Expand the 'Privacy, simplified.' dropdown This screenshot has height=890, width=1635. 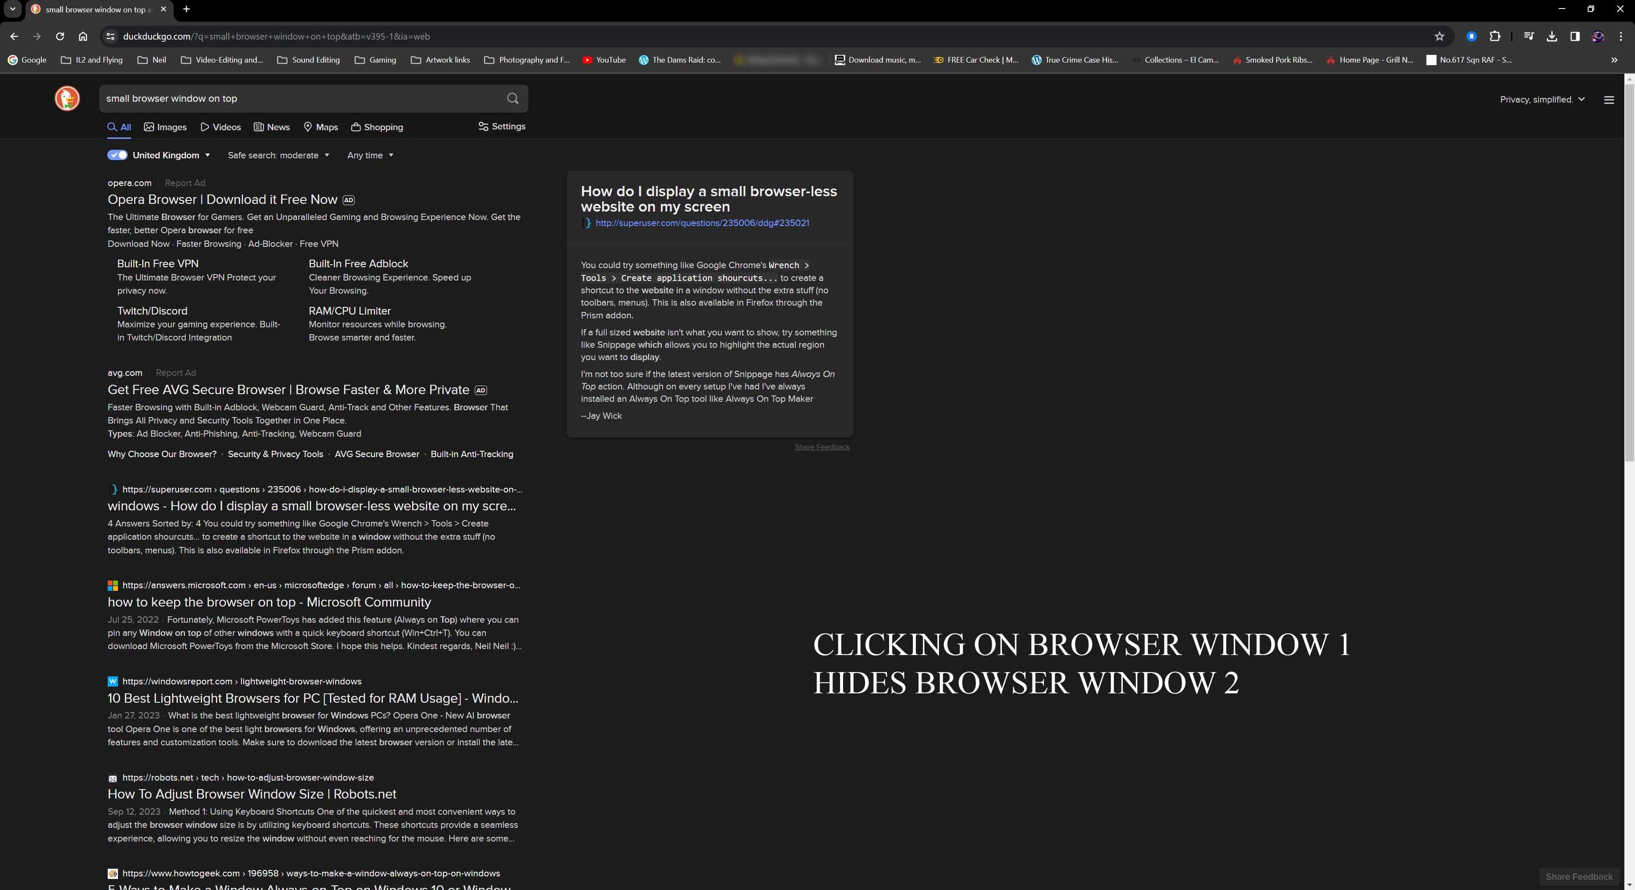click(1542, 100)
